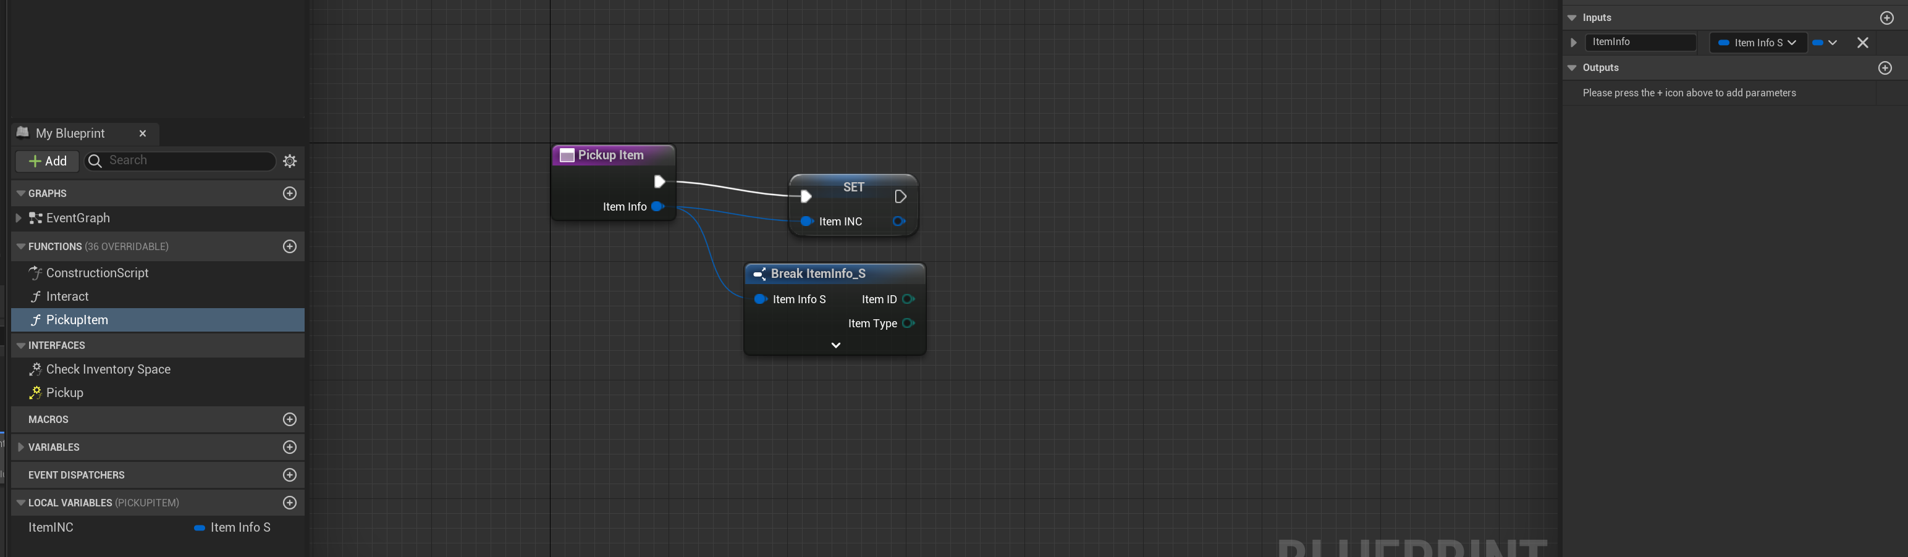Collapse the Outputs section

click(1572, 68)
